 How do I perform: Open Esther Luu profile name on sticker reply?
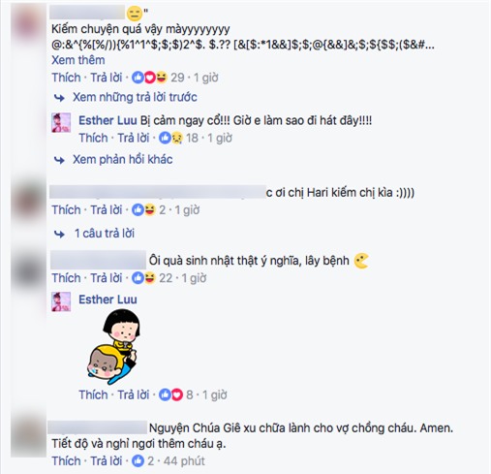[x=107, y=300]
